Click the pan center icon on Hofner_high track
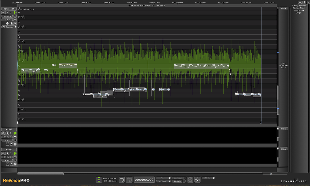The image size is (310, 186). pos(15,20)
